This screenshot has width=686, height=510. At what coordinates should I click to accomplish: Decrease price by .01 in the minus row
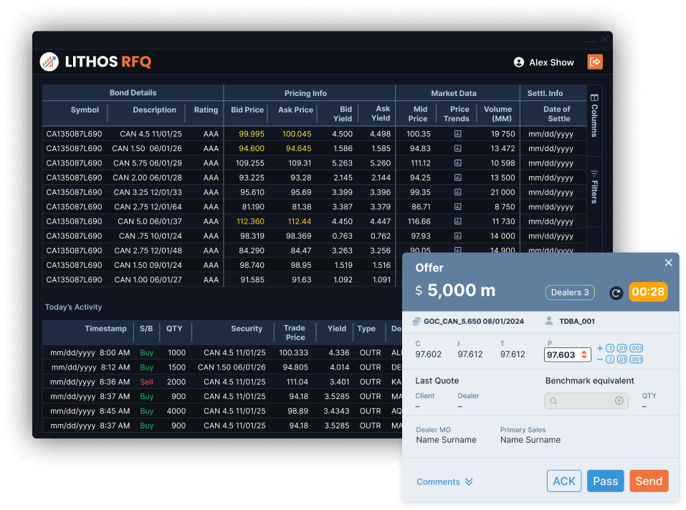pyautogui.click(x=621, y=360)
